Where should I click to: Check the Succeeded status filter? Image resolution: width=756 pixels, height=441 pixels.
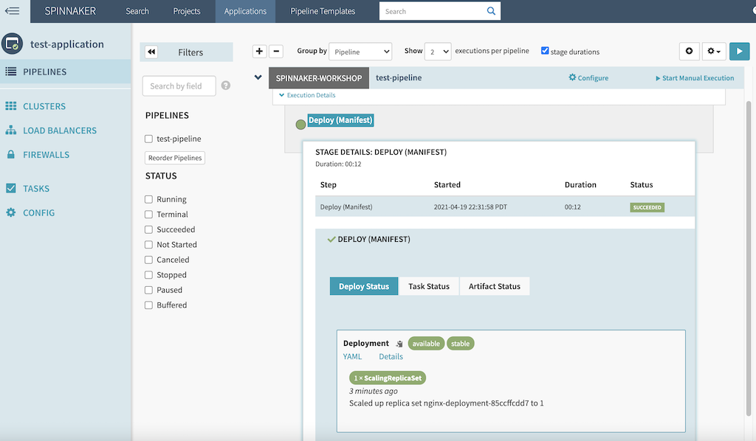(148, 229)
